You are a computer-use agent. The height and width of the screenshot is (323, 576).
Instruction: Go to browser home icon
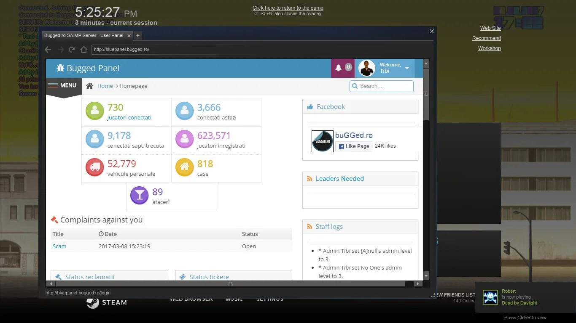pyautogui.click(x=84, y=50)
